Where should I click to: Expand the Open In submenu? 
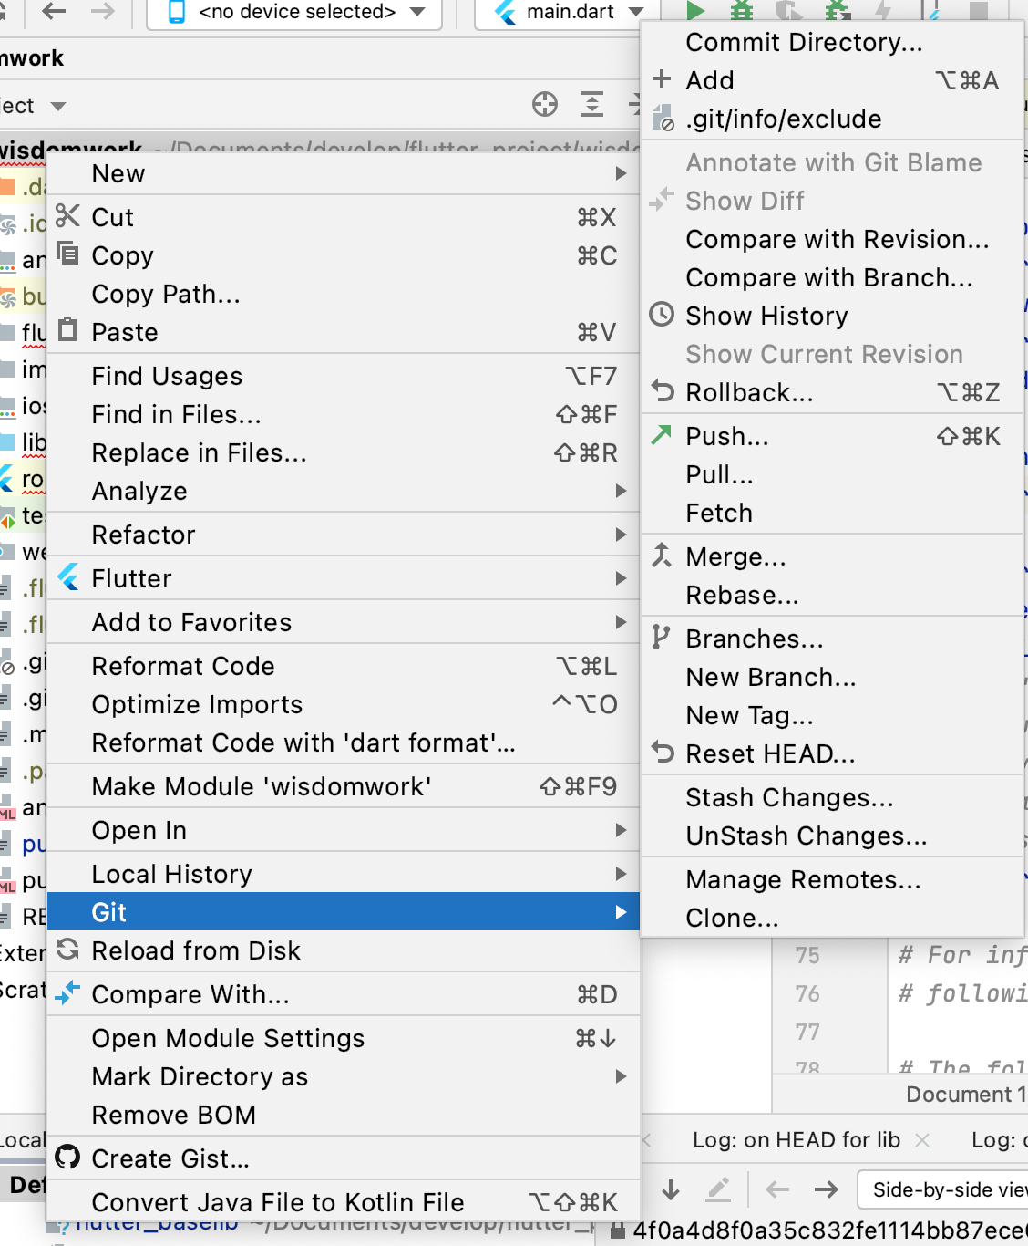(343, 830)
